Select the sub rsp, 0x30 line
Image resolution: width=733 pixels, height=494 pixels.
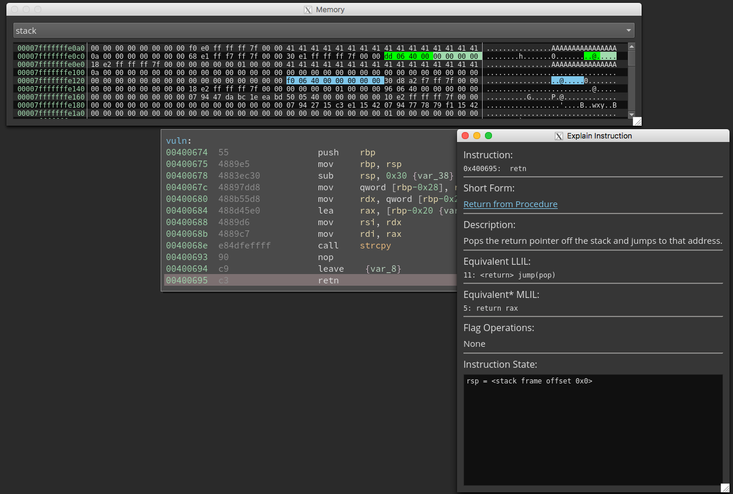310,176
